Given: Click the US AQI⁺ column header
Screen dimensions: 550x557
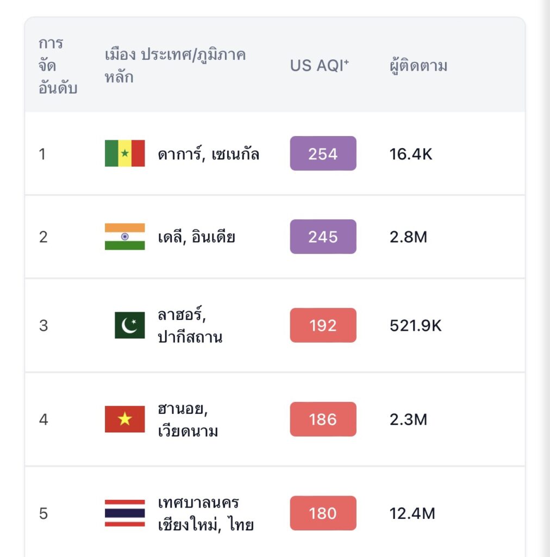Looking at the screenshot, I should point(319,66).
